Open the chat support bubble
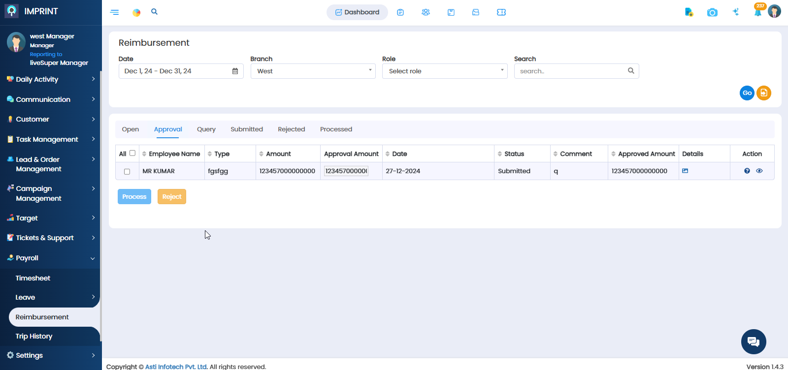This screenshot has height=370, width=788. [x=754, y=341]
